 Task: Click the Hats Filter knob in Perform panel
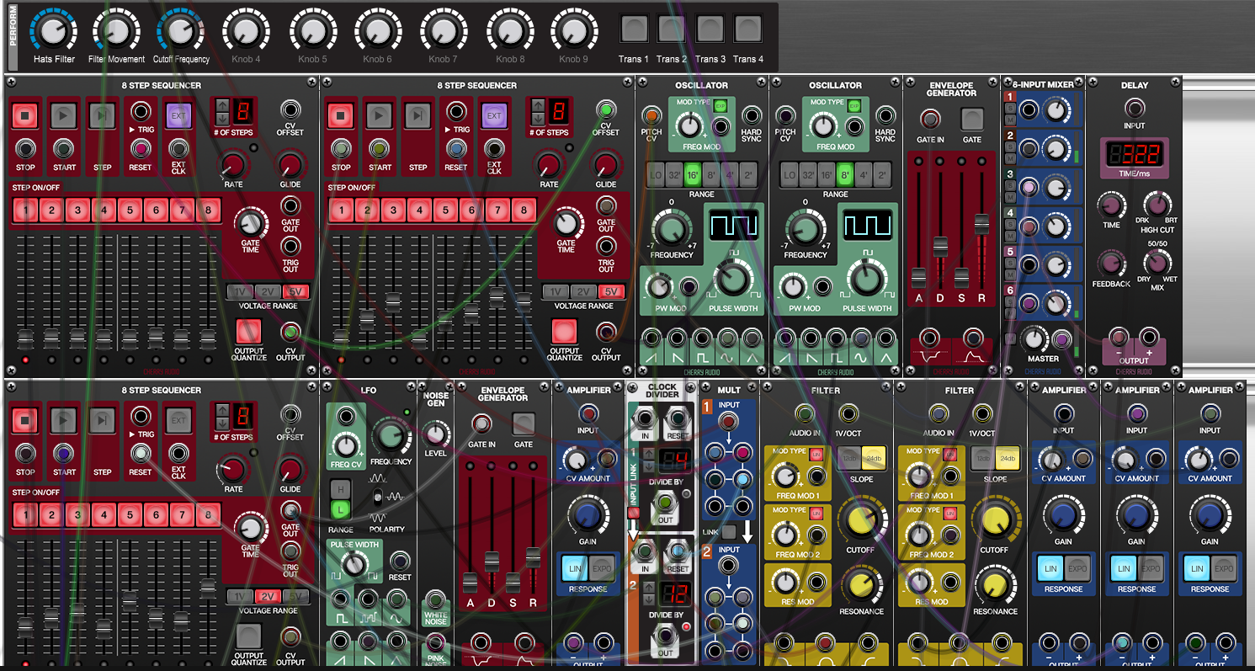[x=54, y=32]
